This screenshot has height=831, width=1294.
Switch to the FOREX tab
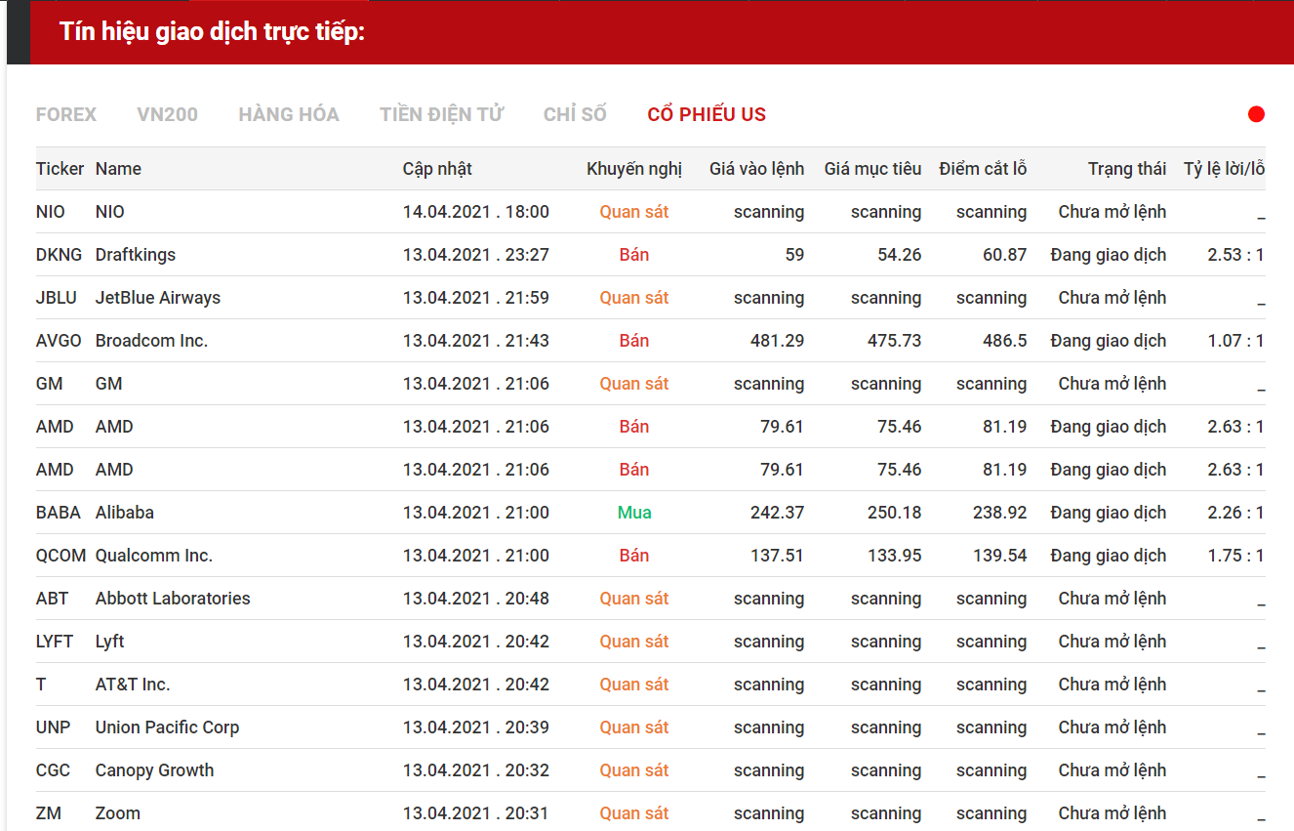point(66,114)
